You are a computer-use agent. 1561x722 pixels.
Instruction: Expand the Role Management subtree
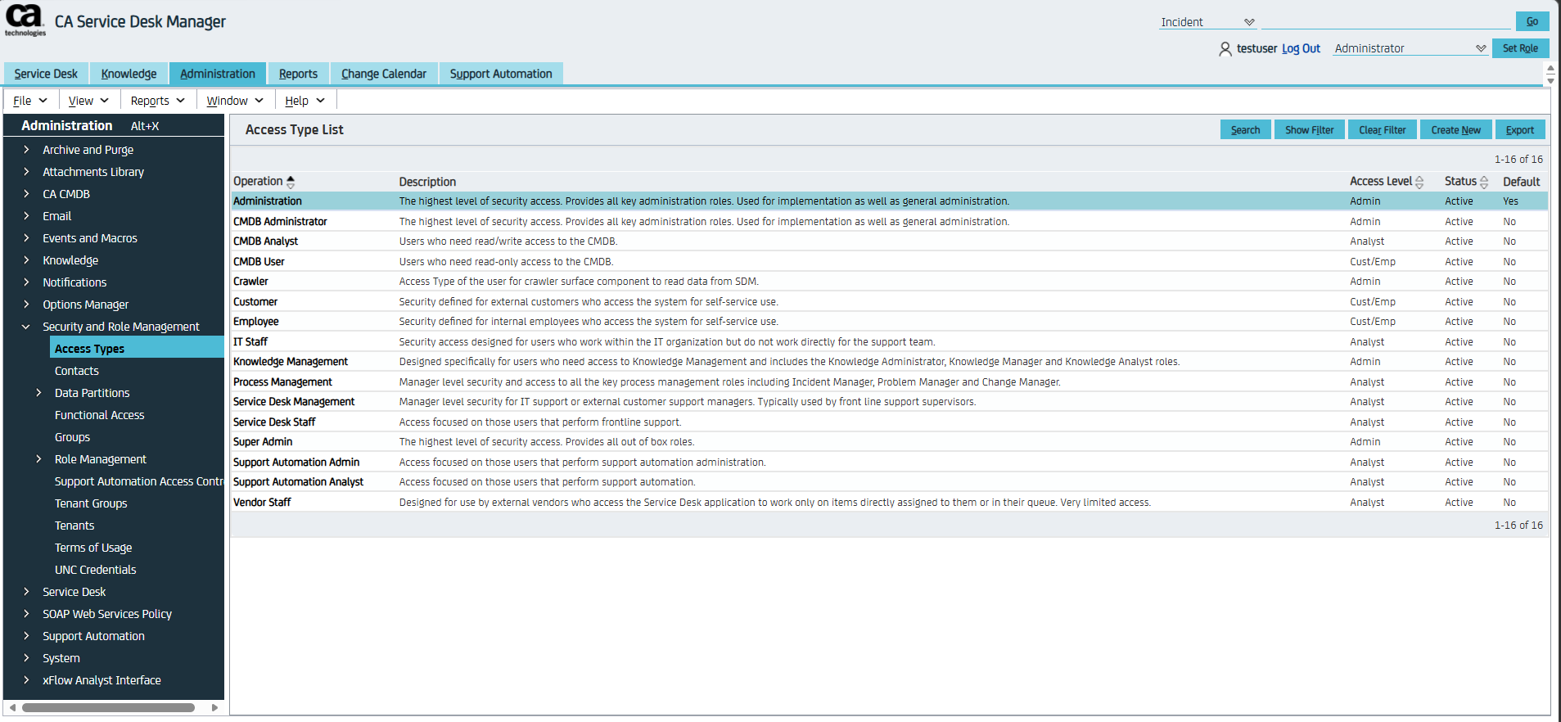tap(38, 459)
